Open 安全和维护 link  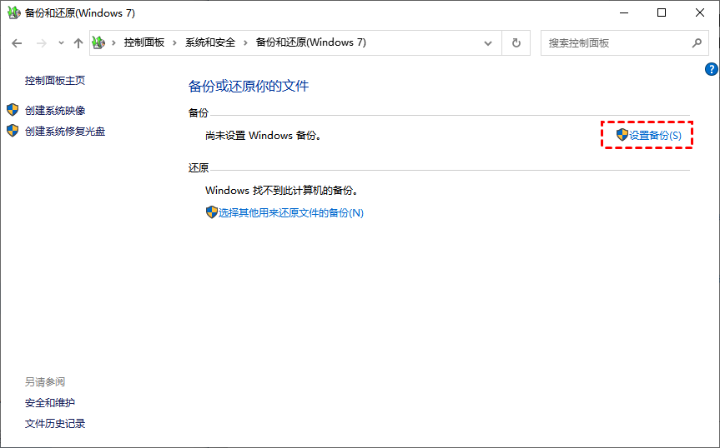50,403
